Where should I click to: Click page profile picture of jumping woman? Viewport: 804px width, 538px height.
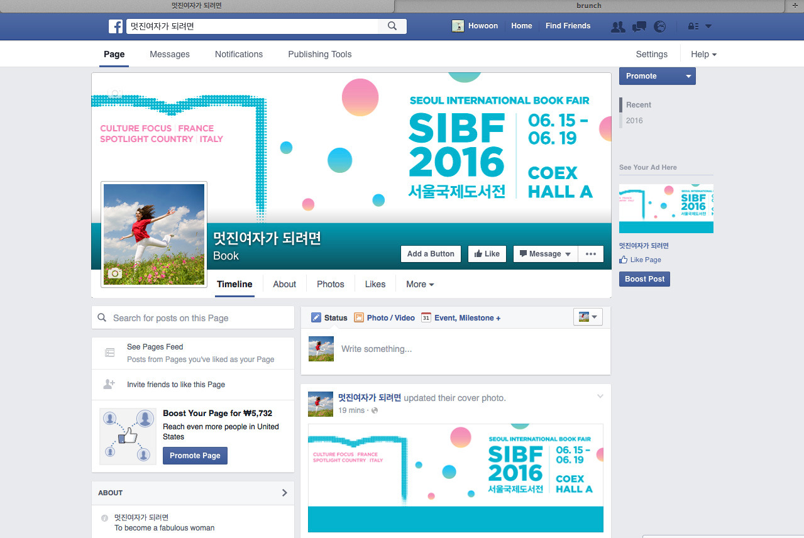point(154,234)
